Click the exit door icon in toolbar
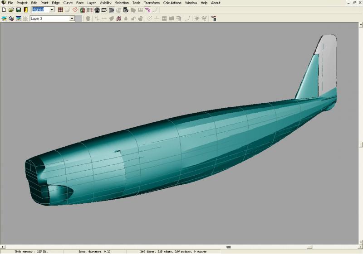This screenshot has height=254, width=363. coord(25,10)
